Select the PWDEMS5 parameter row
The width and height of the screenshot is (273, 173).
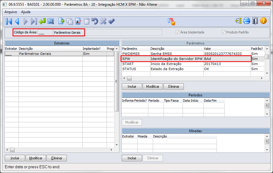click(193, 54)
